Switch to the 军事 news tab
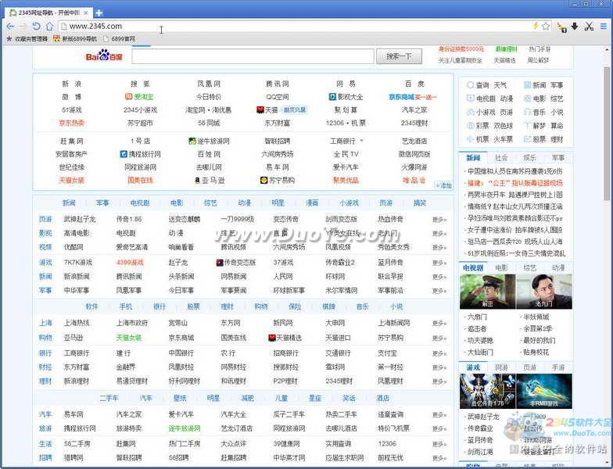 click(558, 158)
